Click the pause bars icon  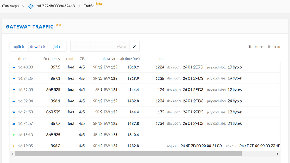[x=250, y=47]
